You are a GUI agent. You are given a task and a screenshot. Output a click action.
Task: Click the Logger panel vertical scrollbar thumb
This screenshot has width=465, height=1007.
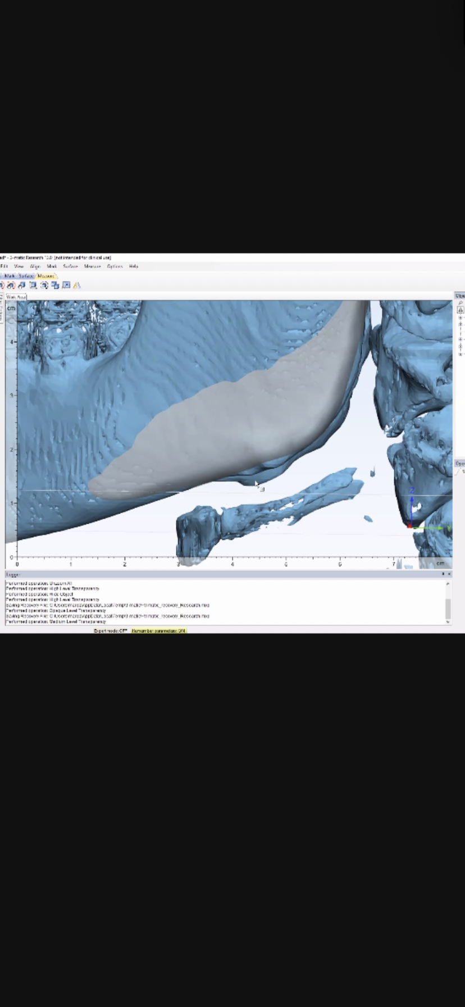point(448,607)
